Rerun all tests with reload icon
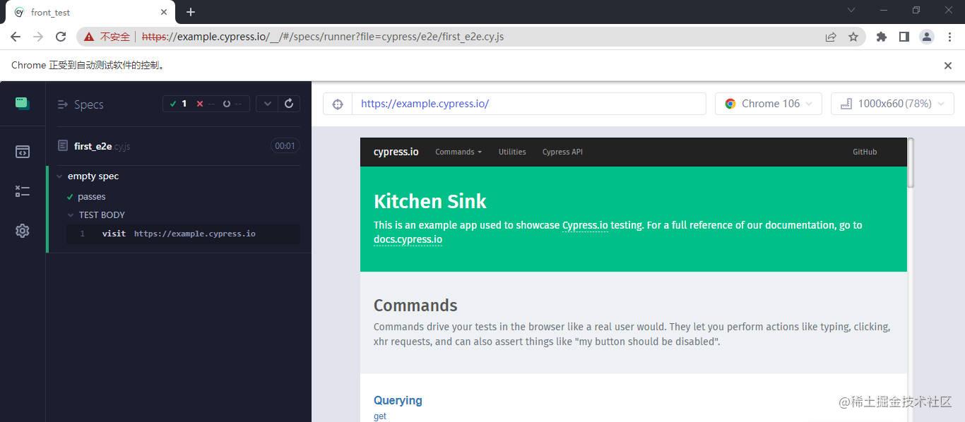Screen dimensions: 965x422 pos(289,104)
